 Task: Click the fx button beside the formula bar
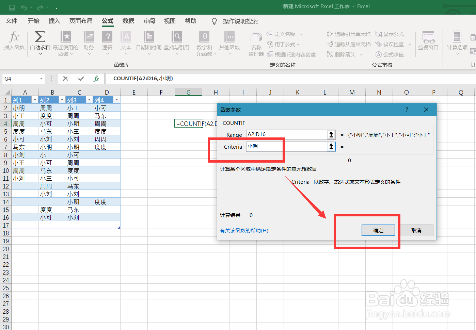click(x=96, y=79)
